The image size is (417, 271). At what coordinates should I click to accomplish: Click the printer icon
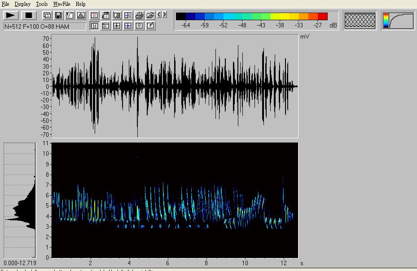[x=139, y=15]
